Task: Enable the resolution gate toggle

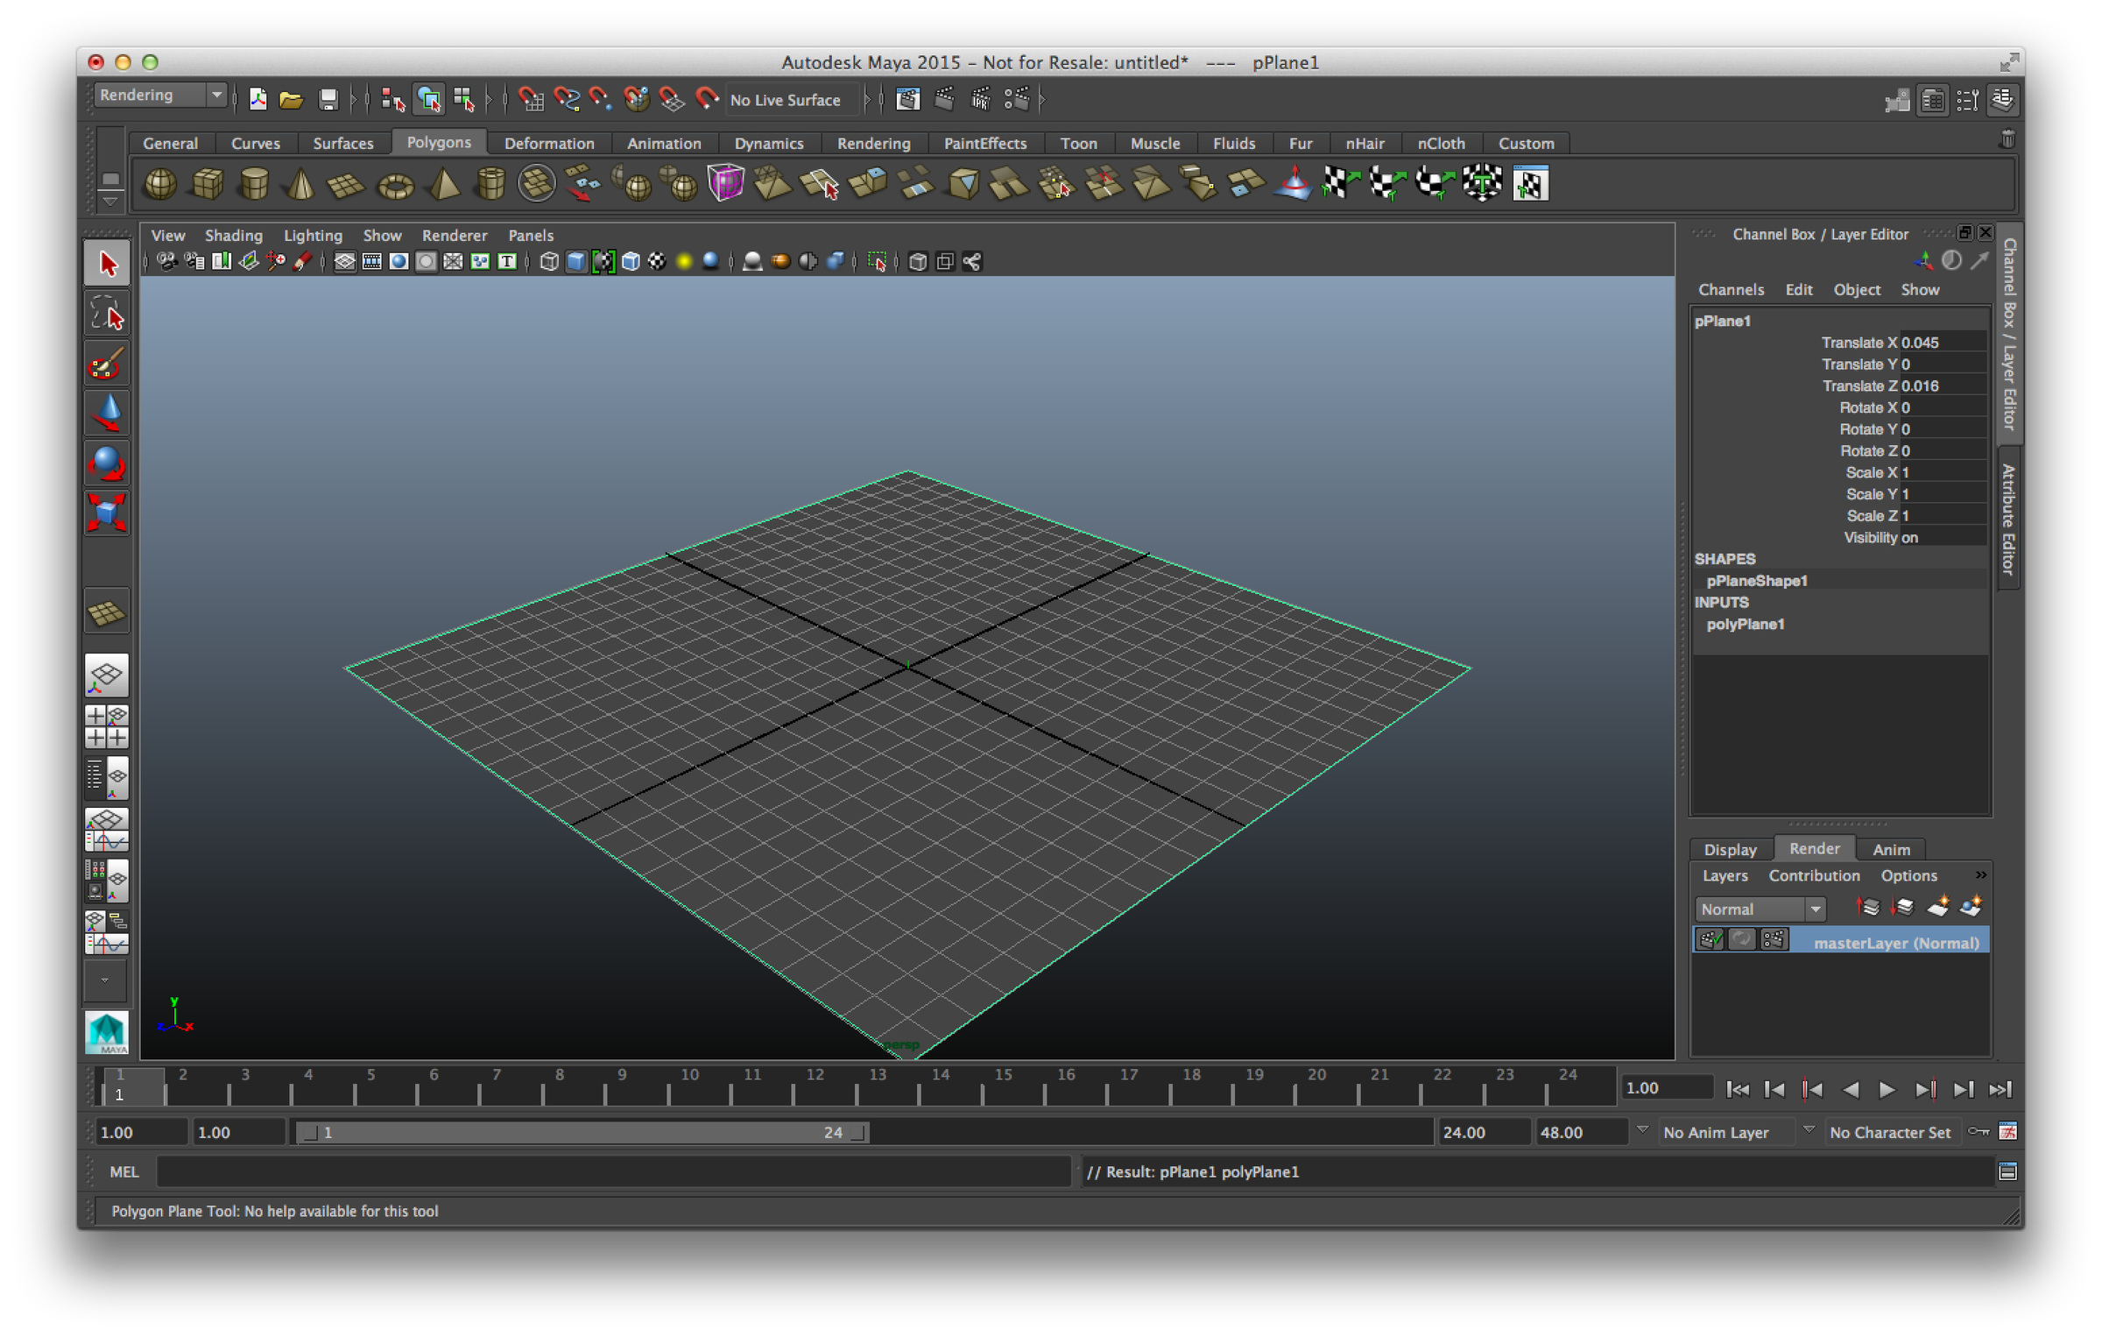Action: [398, 260]
